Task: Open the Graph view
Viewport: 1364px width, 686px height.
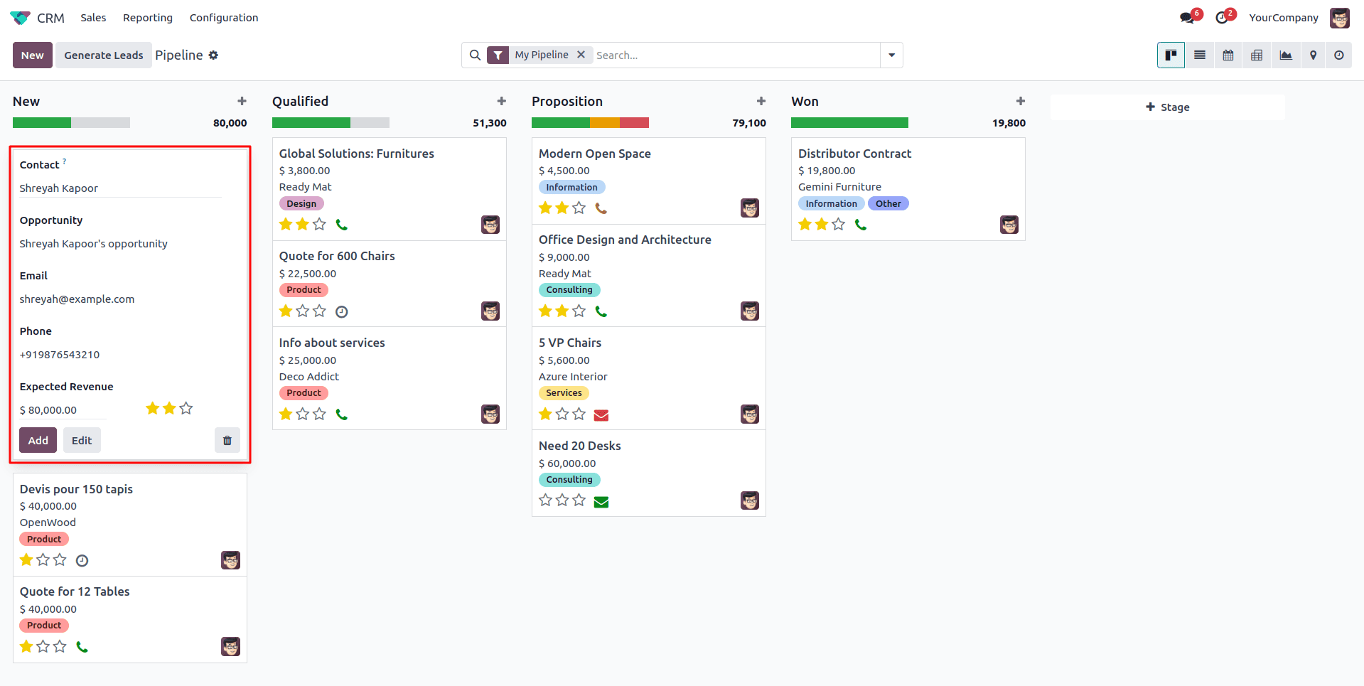Action: click(1284, 55)
